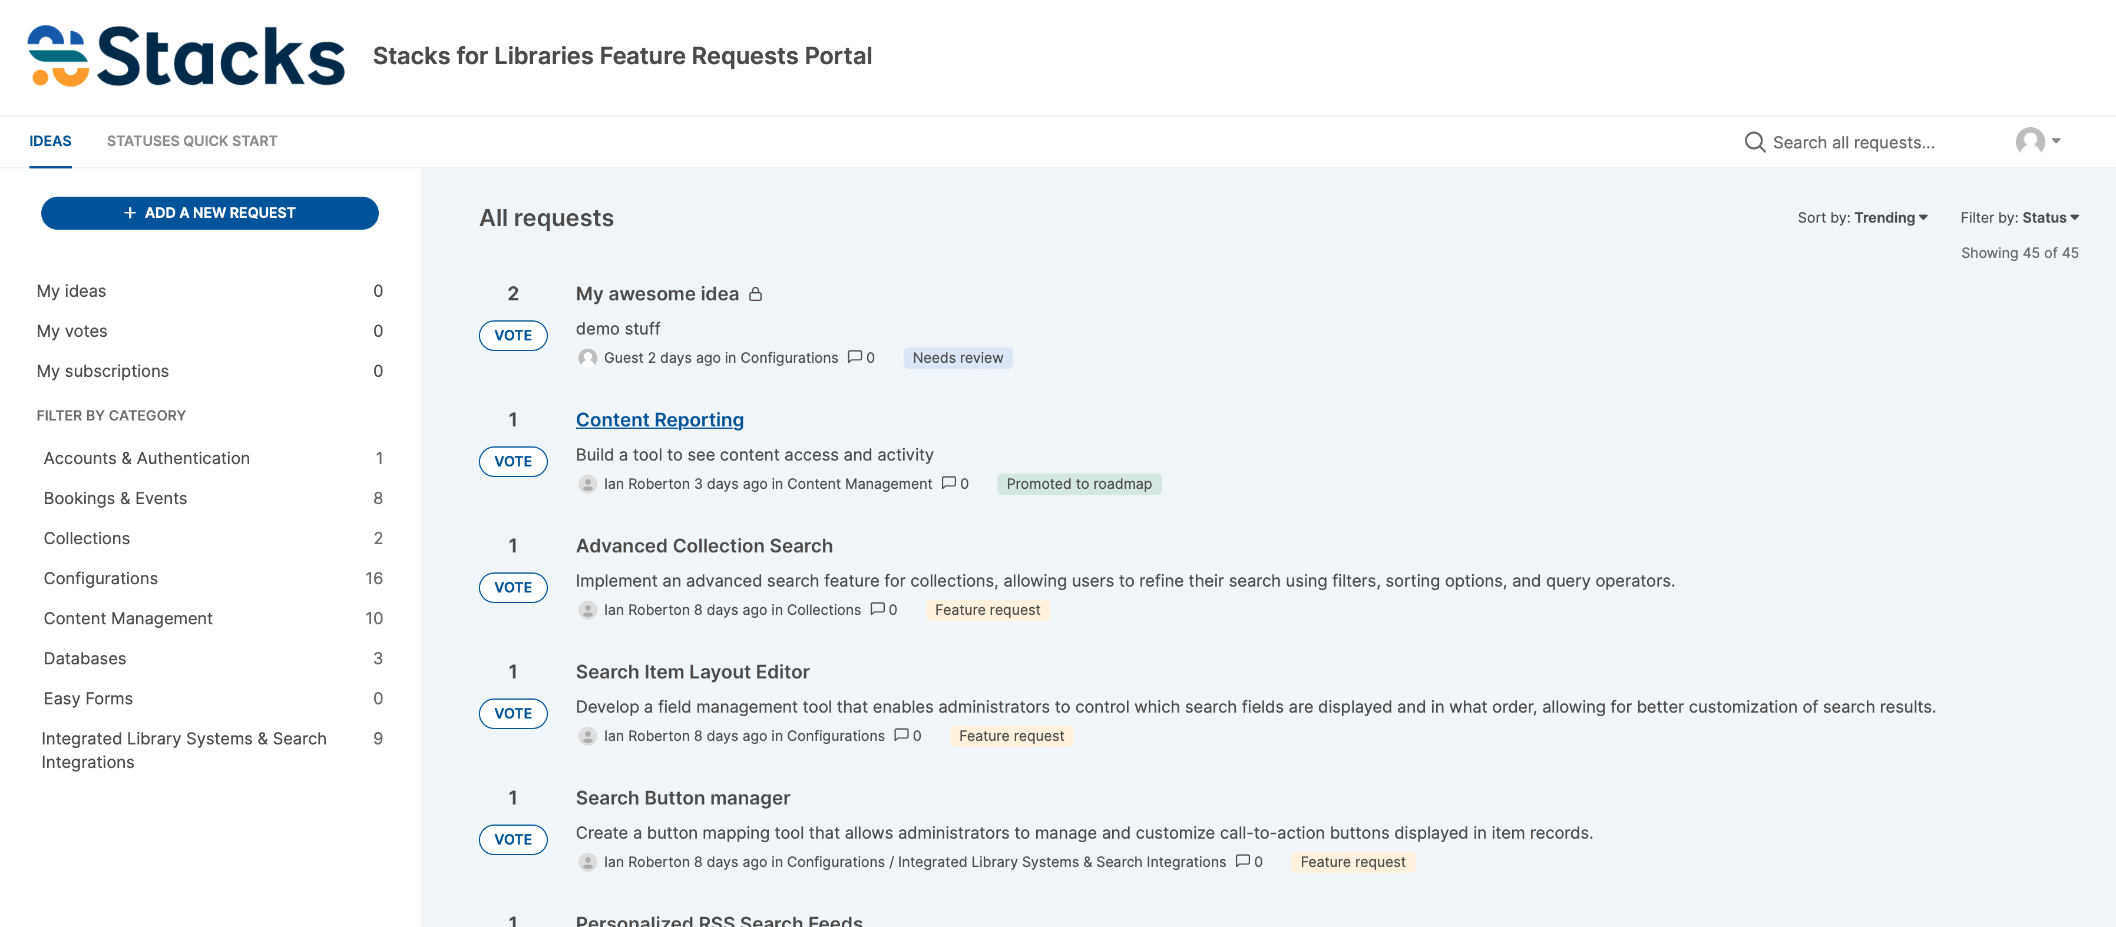Click comment icon on My awesome idea
Screen dimensions: 2116x927
pos(854,357)
